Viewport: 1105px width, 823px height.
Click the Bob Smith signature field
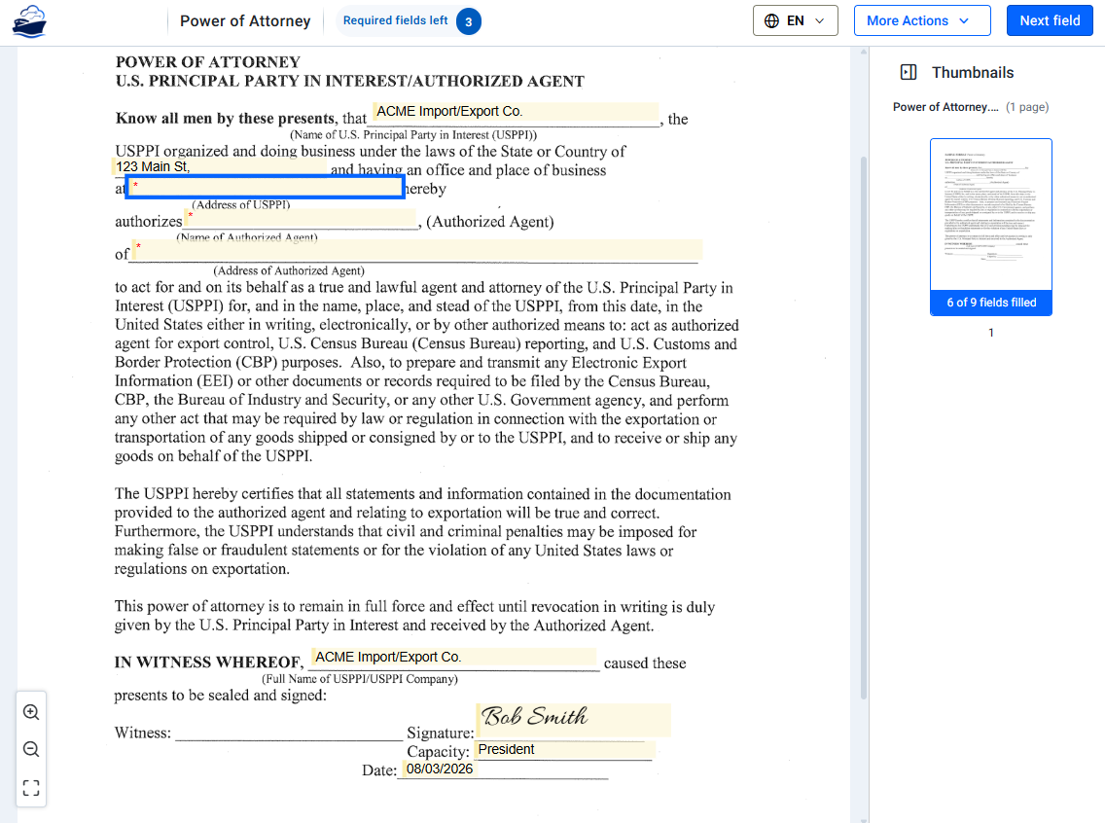(574, 719)
